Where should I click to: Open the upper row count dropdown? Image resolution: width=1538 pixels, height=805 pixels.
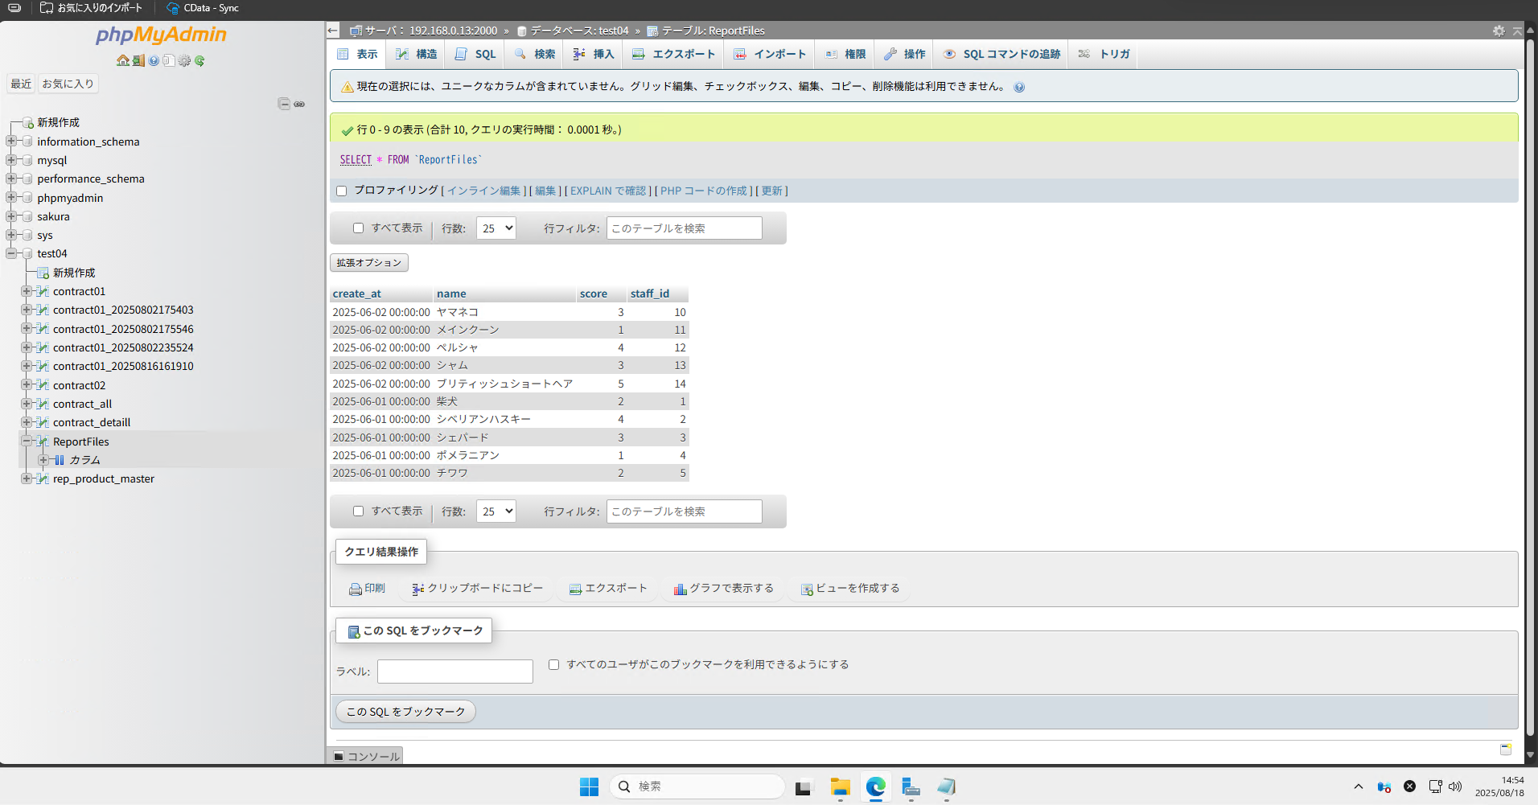496,228
